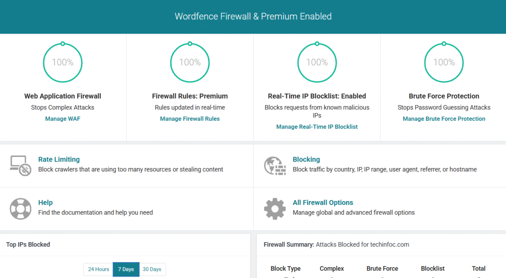Click the Firewall Rules Premium 100% circle

click(190, 62)
